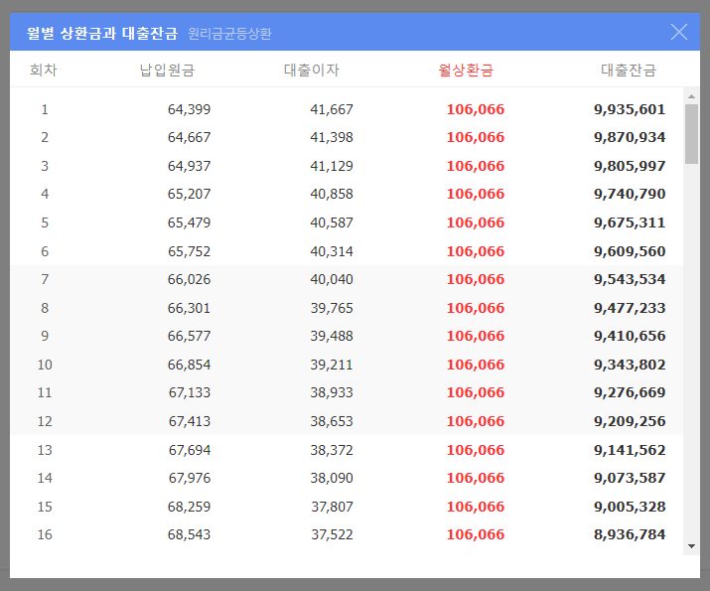Select balance 9,209,256
The height and width of the screenshot is (591, 710).
[x=630, y=421]
